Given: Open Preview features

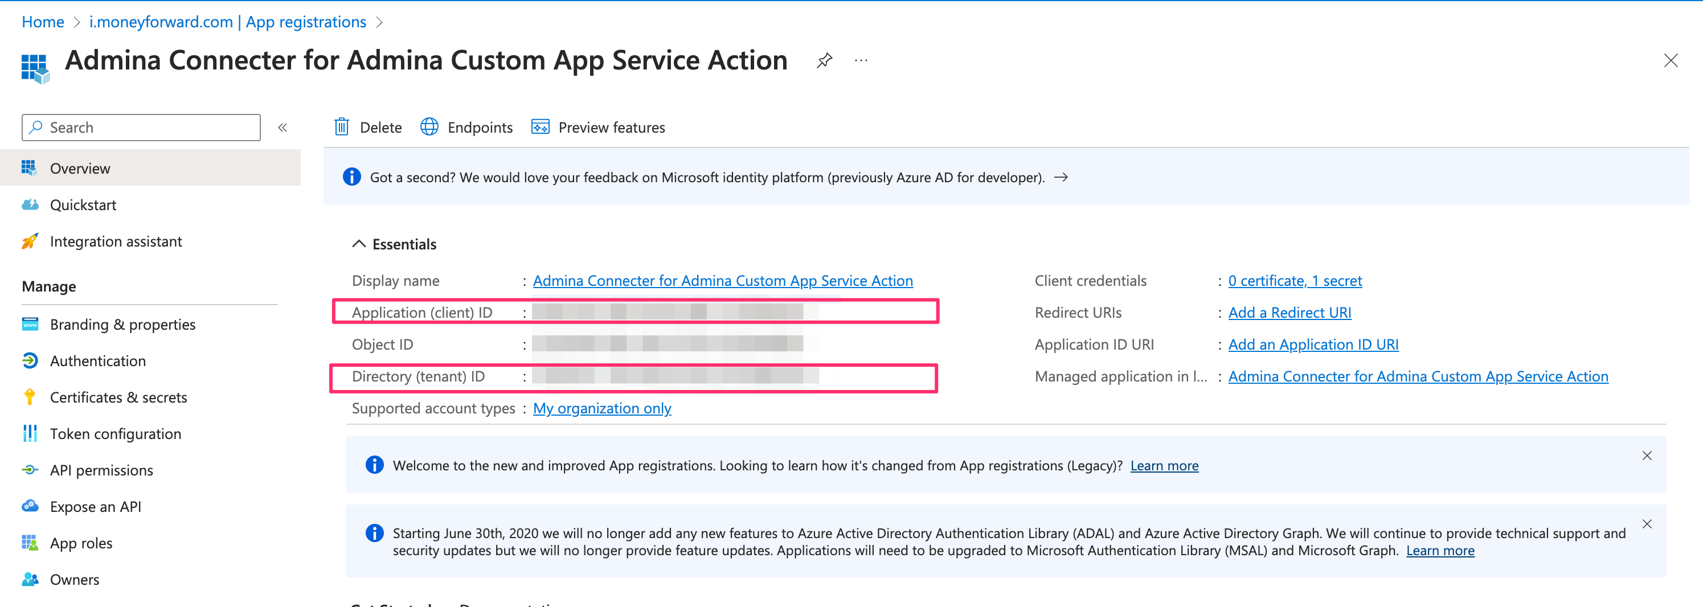Looking at the screenshot, I should pos(598,127).
